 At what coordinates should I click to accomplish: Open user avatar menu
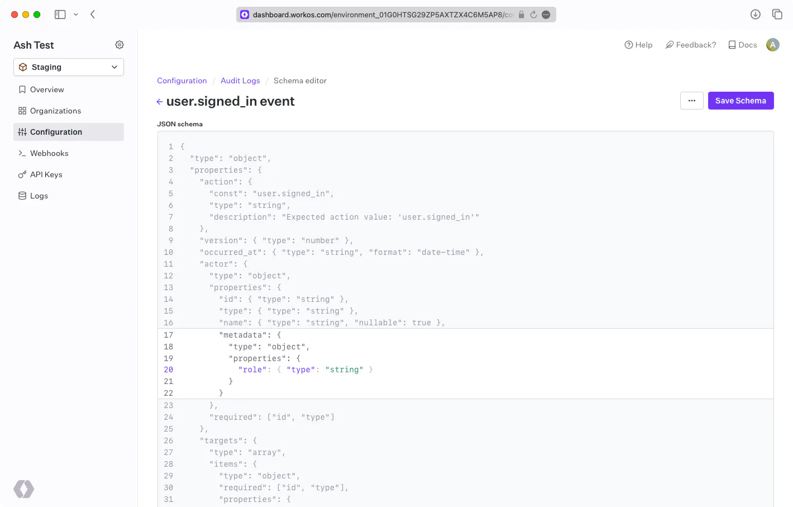[773, 45]
